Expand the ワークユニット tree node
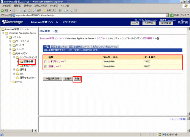The height and width of the screenshot is (137, 190). pyautogui.click(x=11, y=41)
